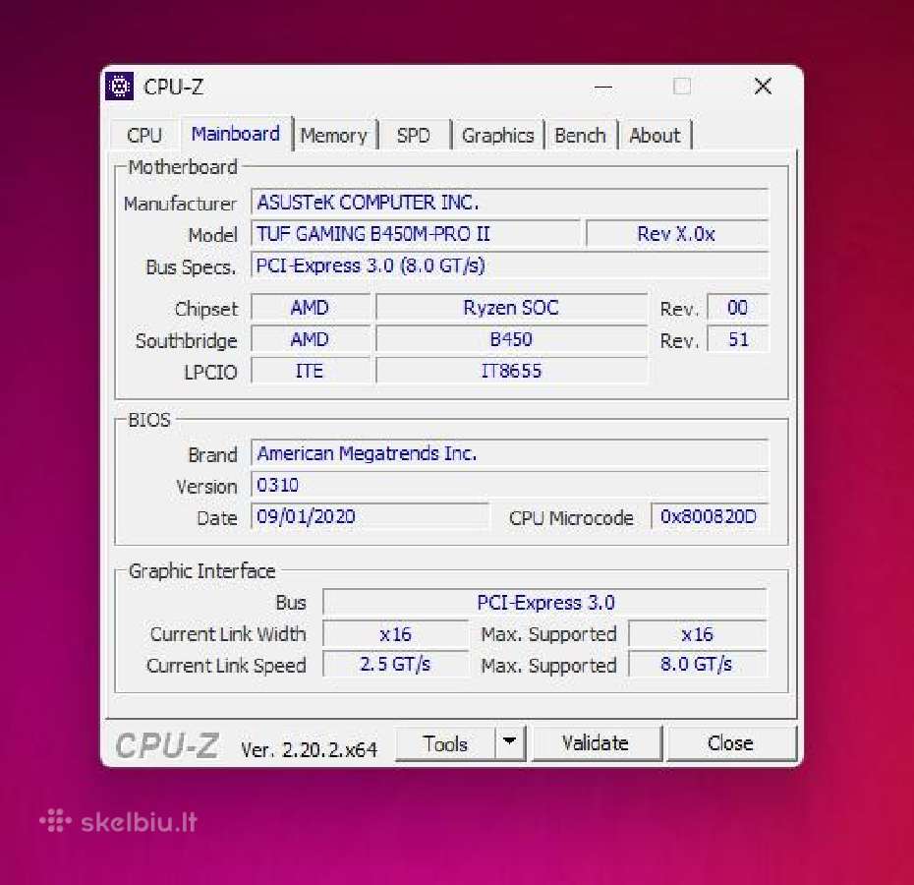Select the ASUSTeK COMPUTER INC. manufacturer field

point(509,203)
